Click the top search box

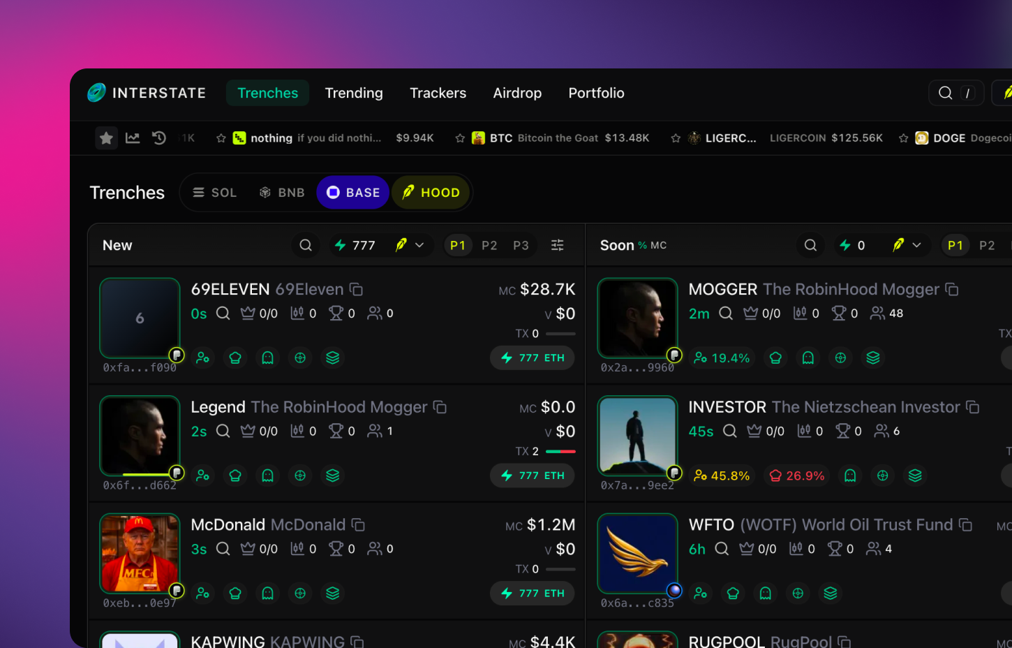coord(956,93)
